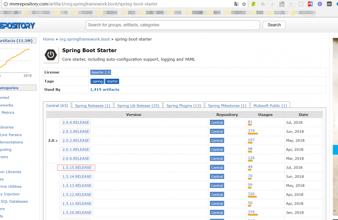Click the translate page icon
The height and width of the screenshot is (220, 338).
[236, 4]
